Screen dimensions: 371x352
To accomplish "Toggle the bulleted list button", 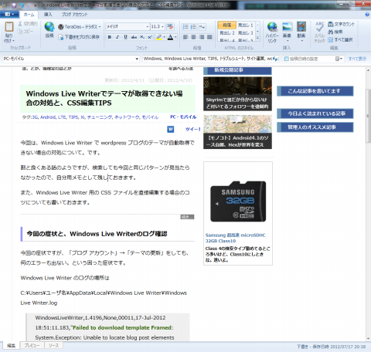I will [x=185, y=27].
